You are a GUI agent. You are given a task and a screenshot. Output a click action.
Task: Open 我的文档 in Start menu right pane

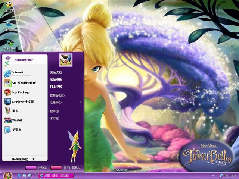56,72
